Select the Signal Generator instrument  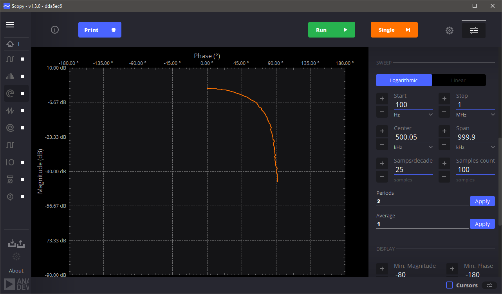pos(10,110)
